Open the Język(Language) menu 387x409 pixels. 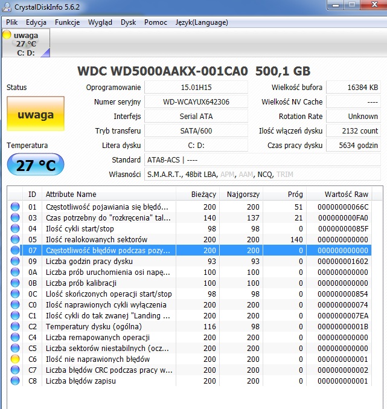point(202,22)
